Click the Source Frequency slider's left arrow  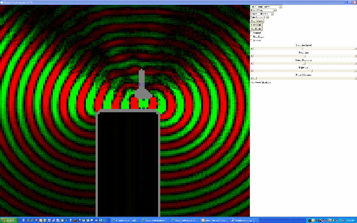252,64
